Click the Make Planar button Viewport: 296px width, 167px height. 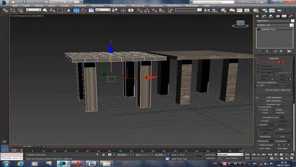[x=266, y=145]
